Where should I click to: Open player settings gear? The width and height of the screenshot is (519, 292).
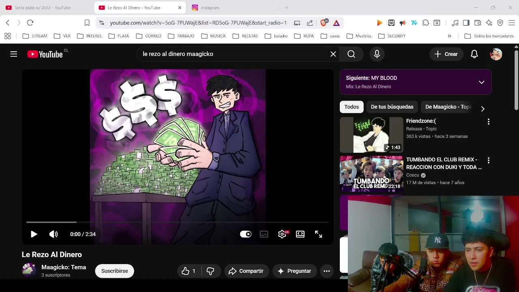pyautogui.click(x=282, y=234)
